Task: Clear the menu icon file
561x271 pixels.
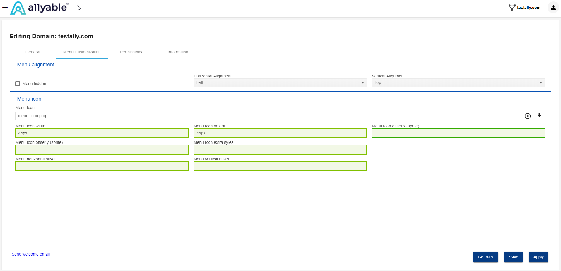Action: (x=528, y=116)
